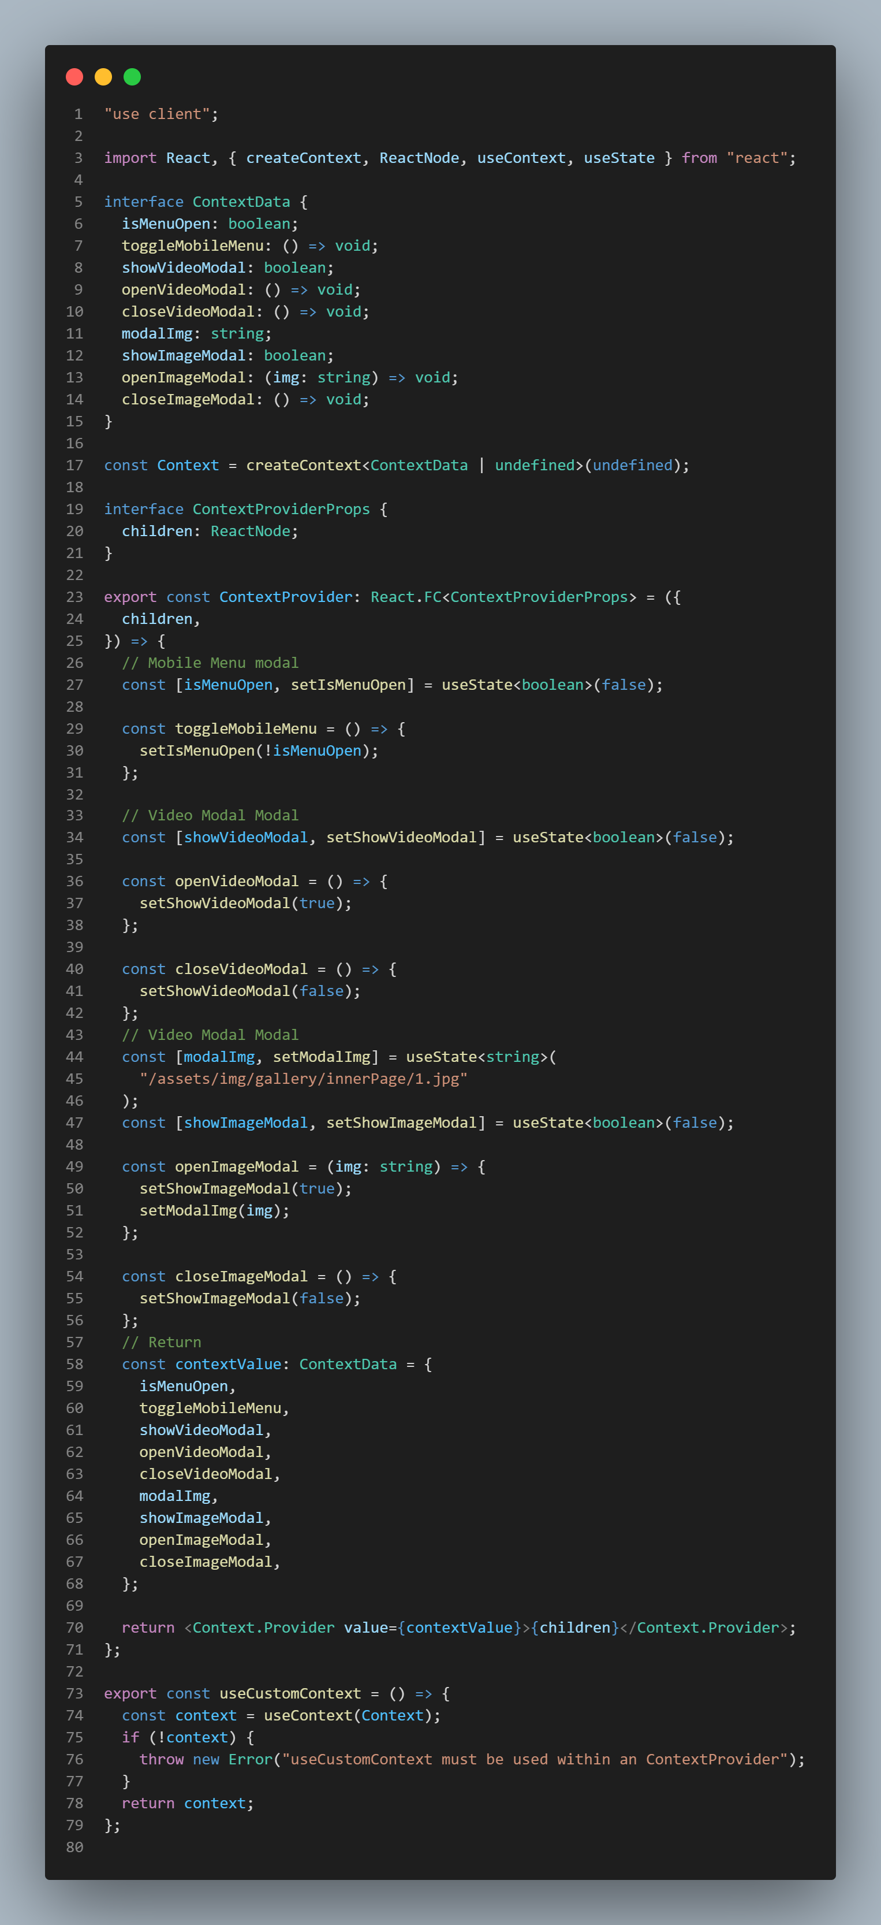Click setShowVideoModal in destructuring on line 34
Viewport: 881px width, 1925px height.
coord(402,838)
